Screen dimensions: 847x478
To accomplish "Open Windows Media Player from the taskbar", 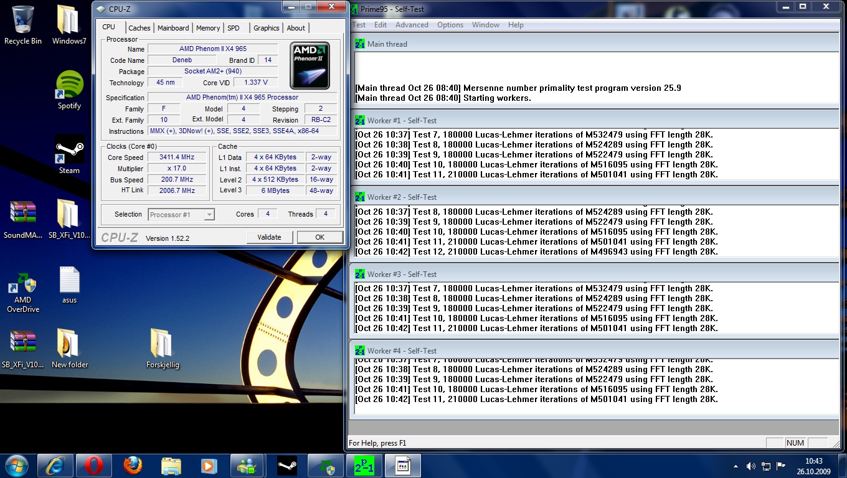I will tap(209, 466).
